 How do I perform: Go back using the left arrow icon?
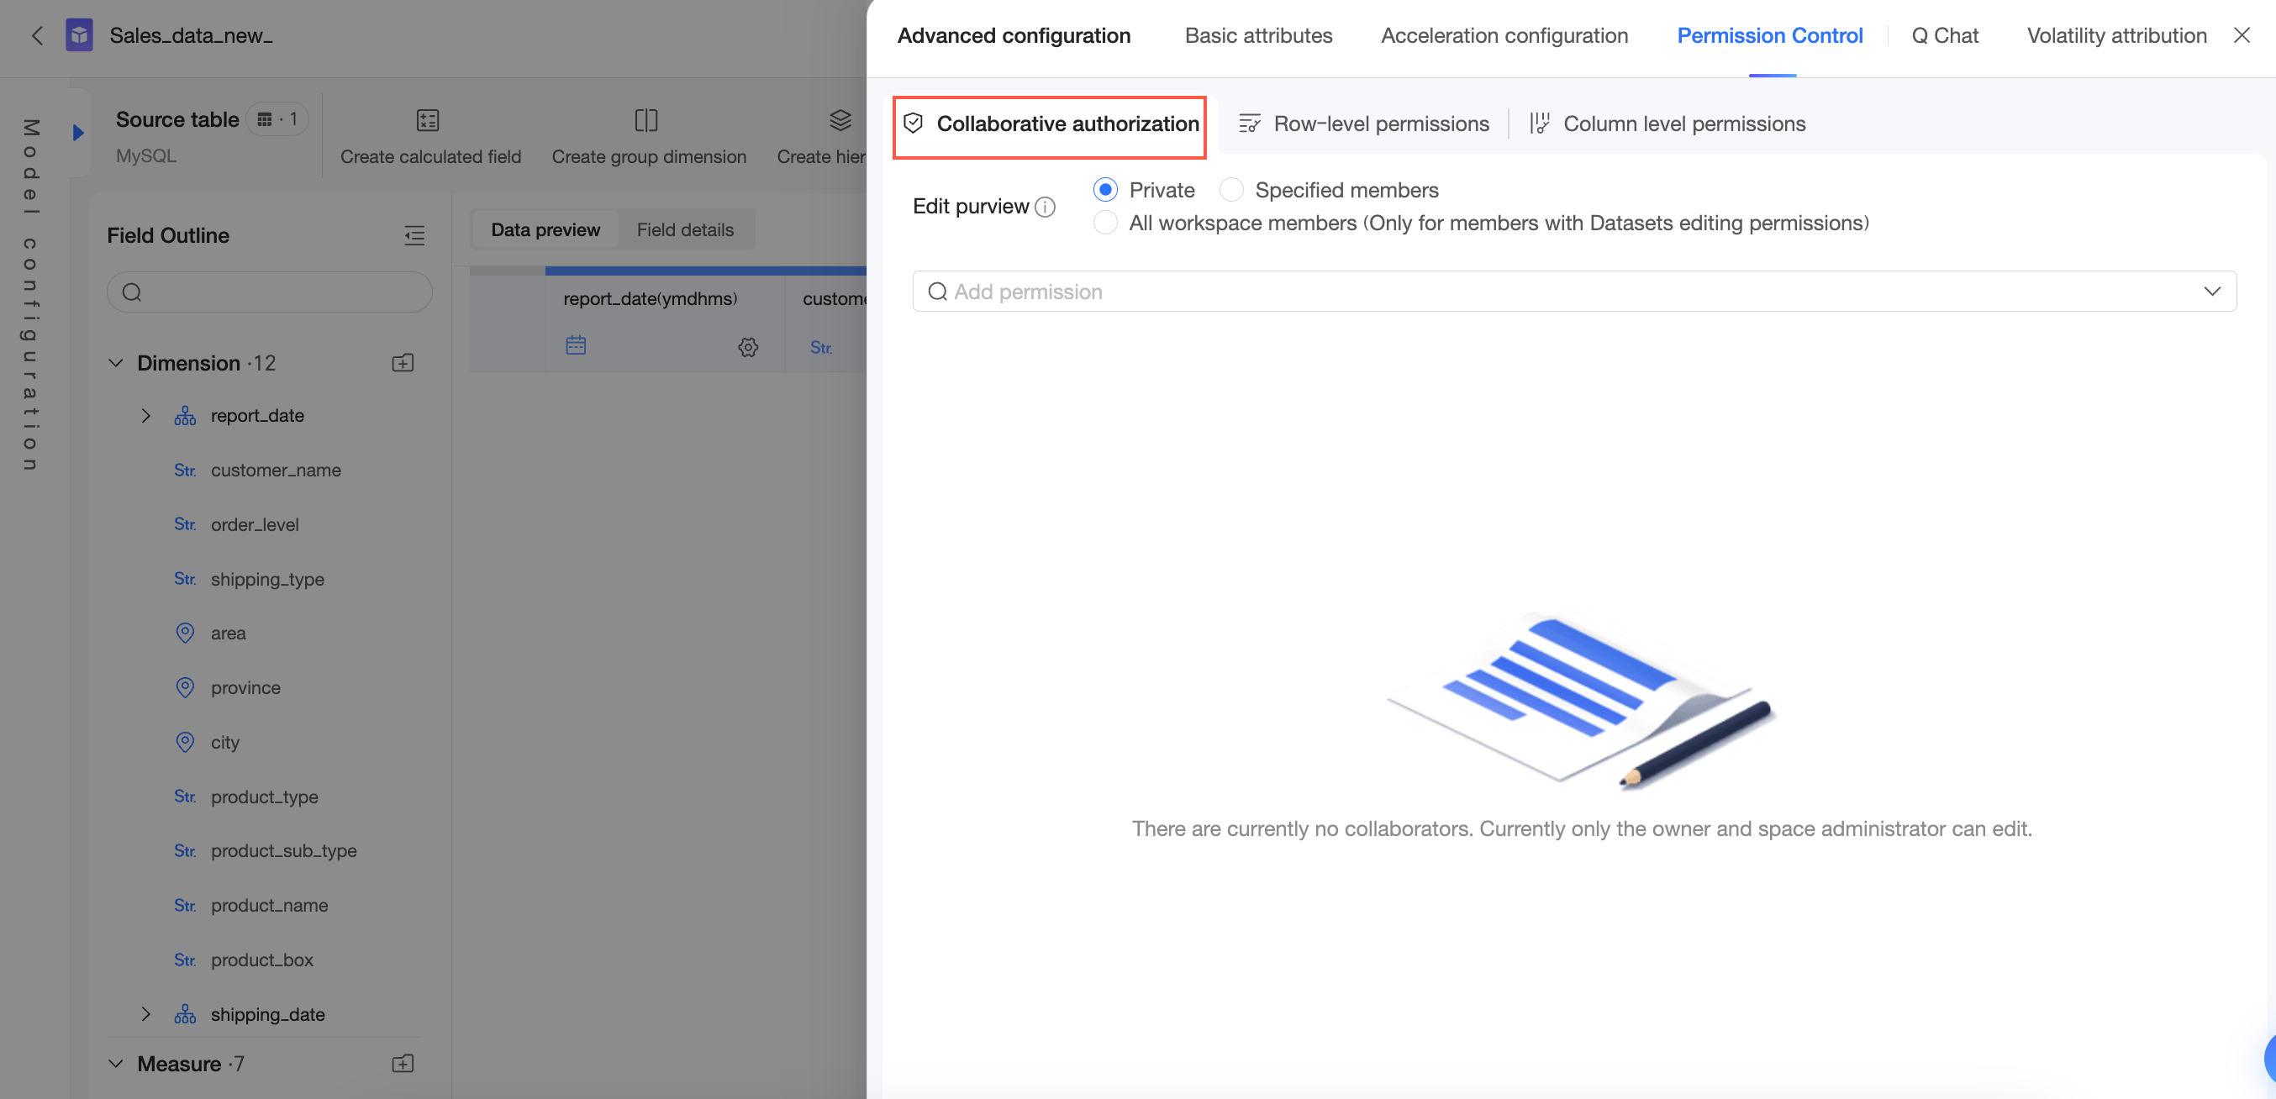coord(37,35)
